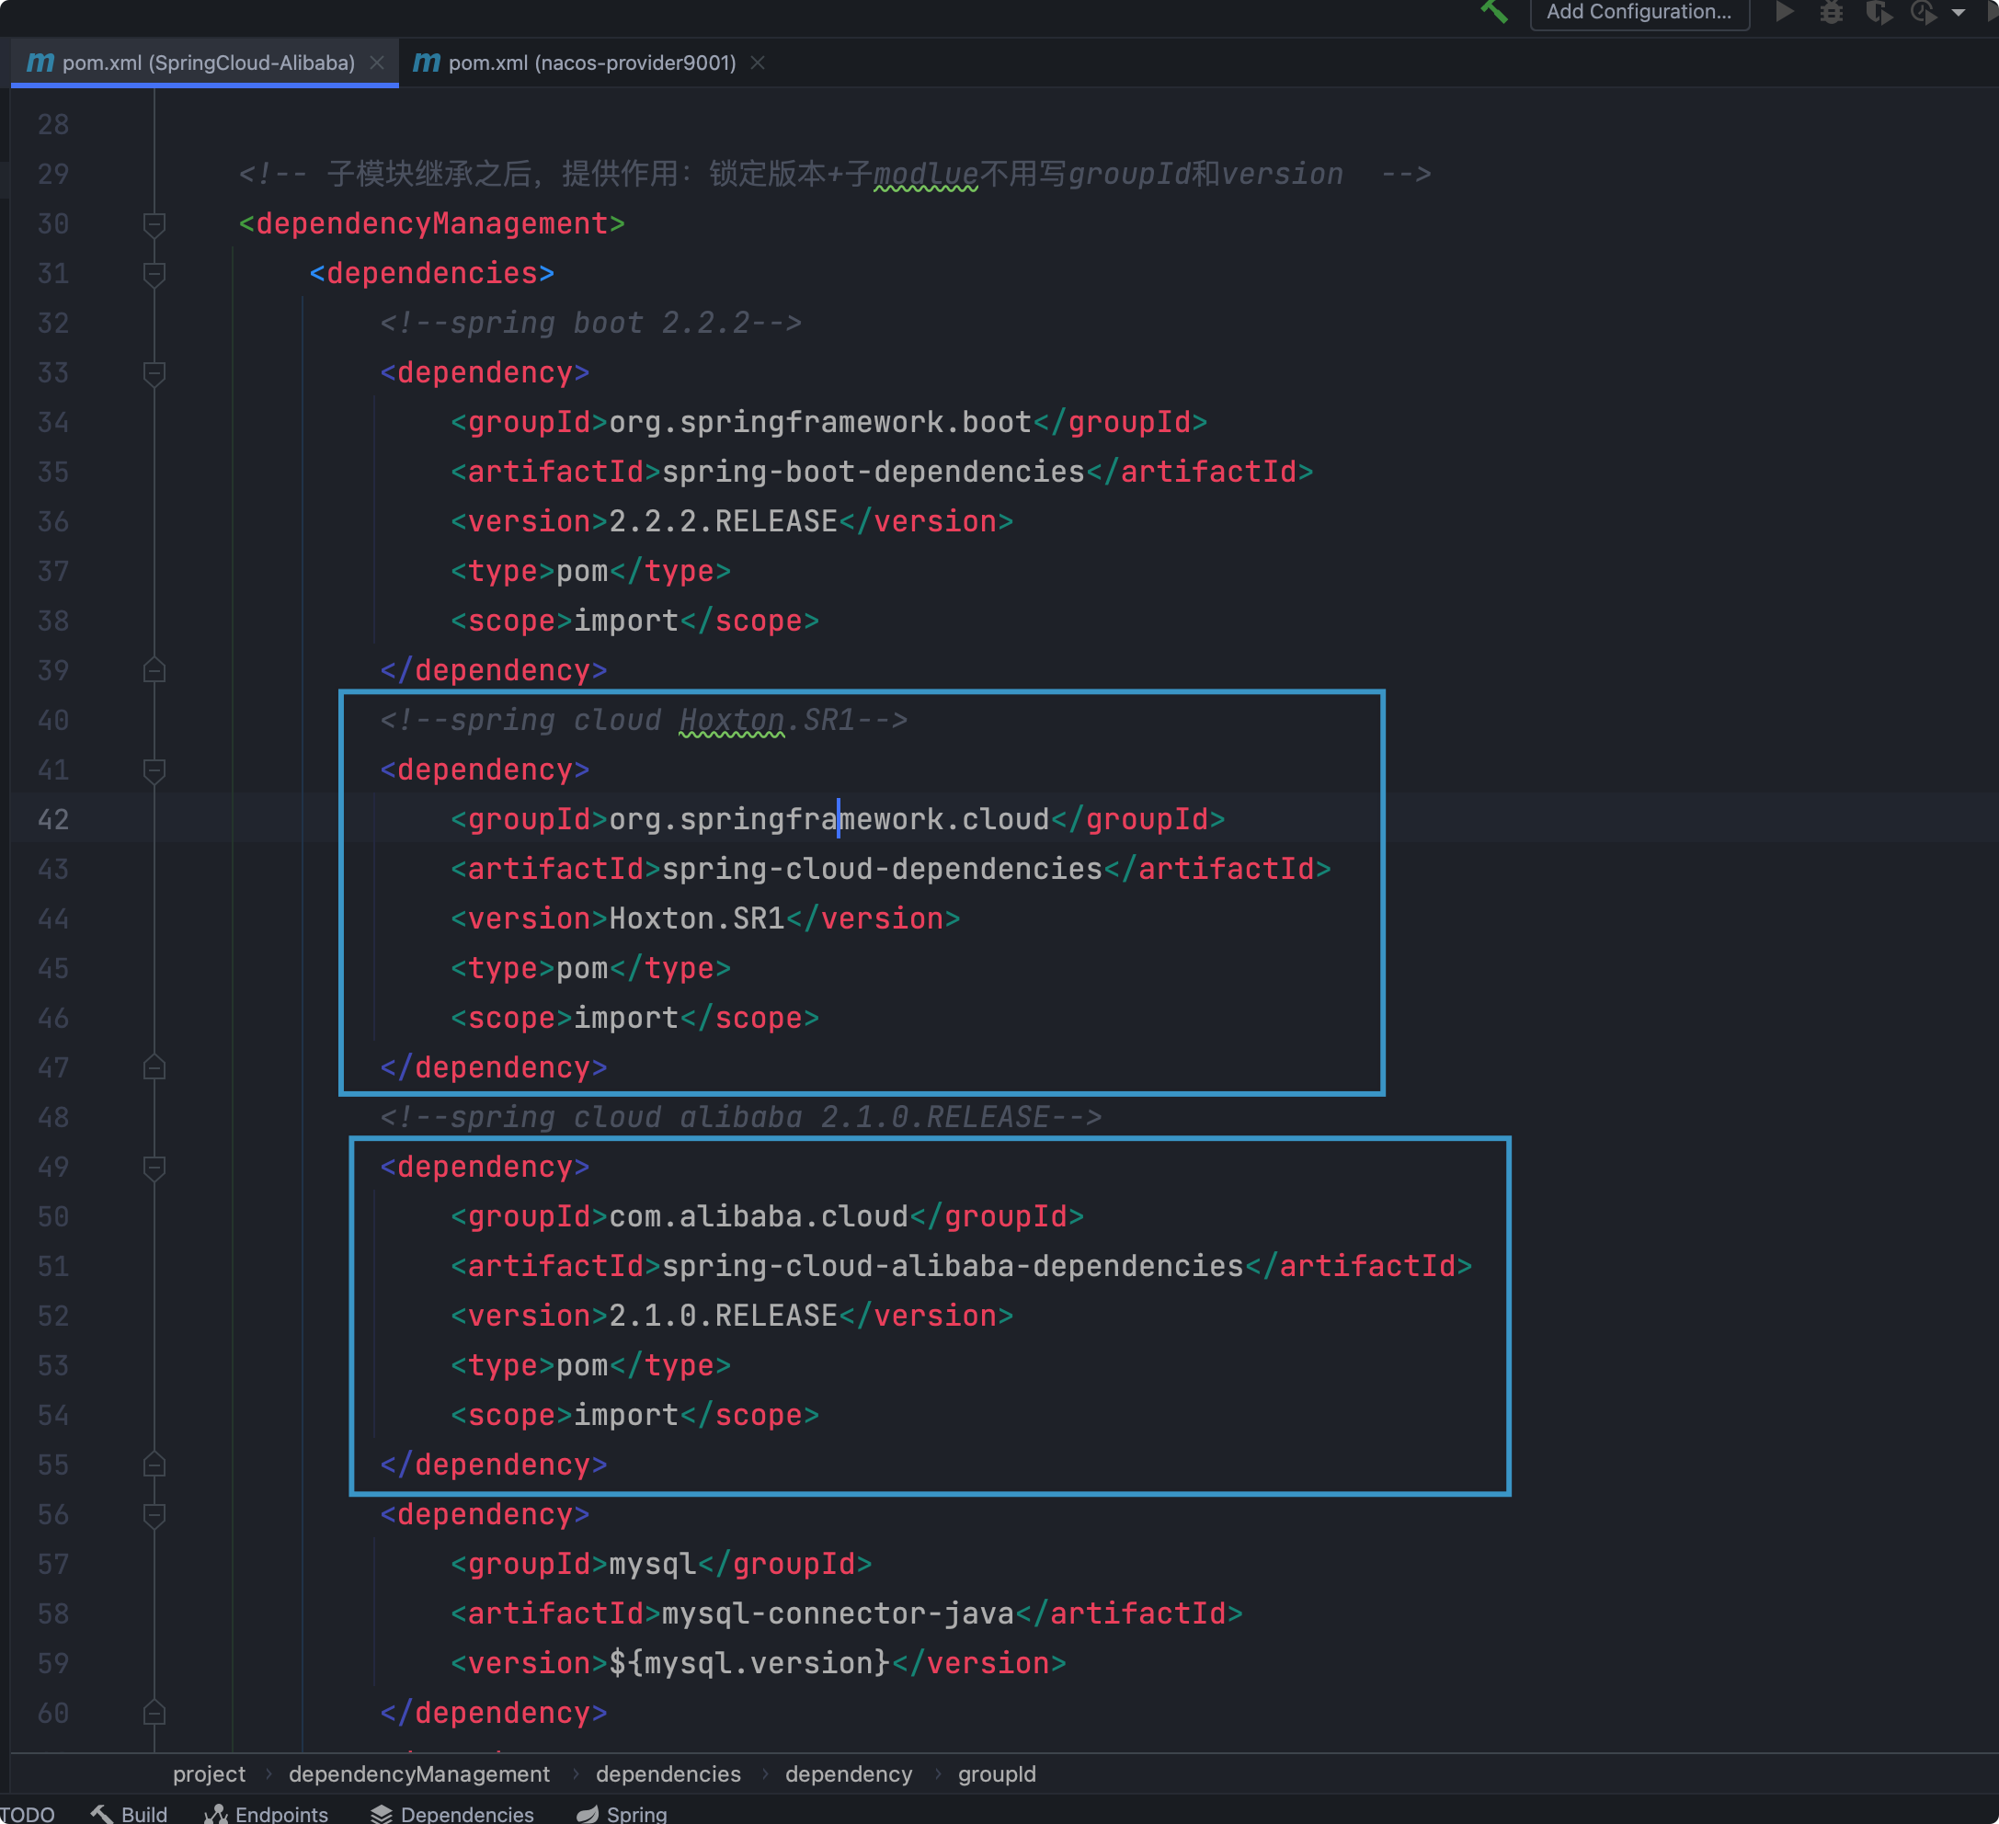The width and height of the screenshot is (1999, 1824).
Task: Switch to pom.xml (nacos-provider9001) tab
Action: tap(591, 63)
